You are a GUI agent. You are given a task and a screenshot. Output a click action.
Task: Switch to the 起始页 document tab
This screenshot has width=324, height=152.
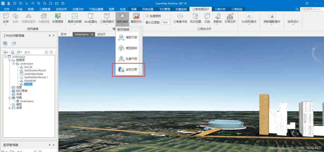(101, 34)
